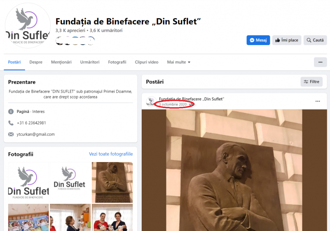Open the post's three-dot options menu
Screen dimensions: 330x231
point(318,101)
